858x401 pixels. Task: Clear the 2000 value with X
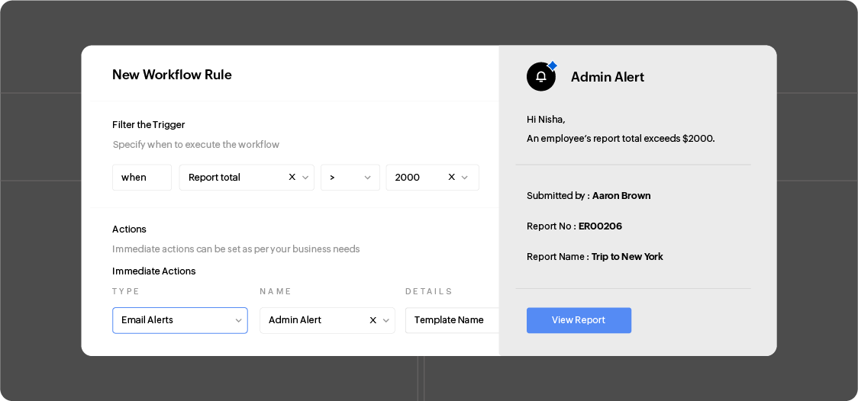point(451,177)
